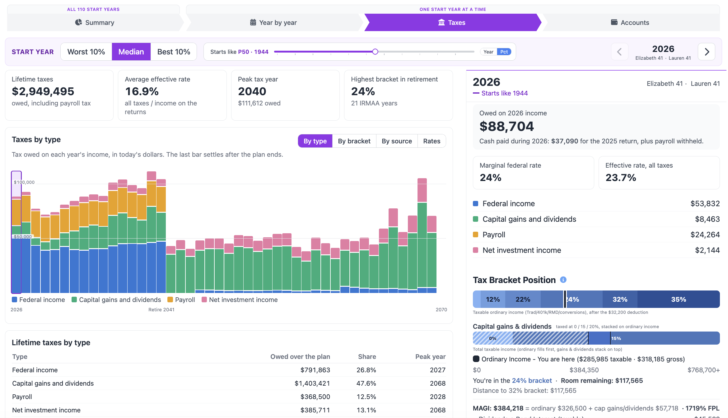Show the Rates chart view
The image size is (728, 418).
(x=432, y=141)
